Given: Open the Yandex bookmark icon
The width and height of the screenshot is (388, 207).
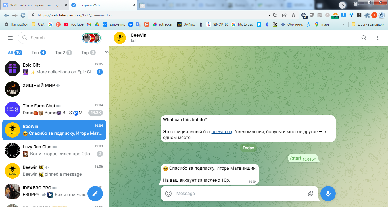Looking at the screenshot, I should [x=58, y=24].
